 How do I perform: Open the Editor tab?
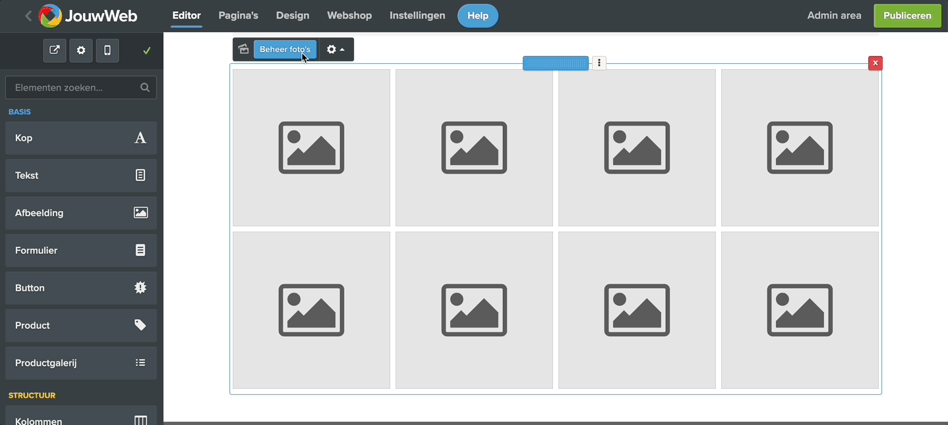pos(187,16)
